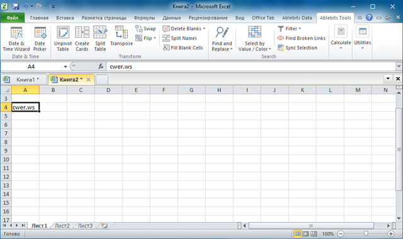The height and width of the screenshot is (239, 403).
Task: Run the Split Names tool
Action: 180,38
